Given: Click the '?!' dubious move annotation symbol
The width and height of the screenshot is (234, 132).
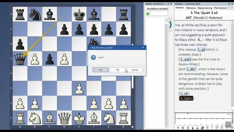Looking at the screenshot, I should tap(222, 128).
